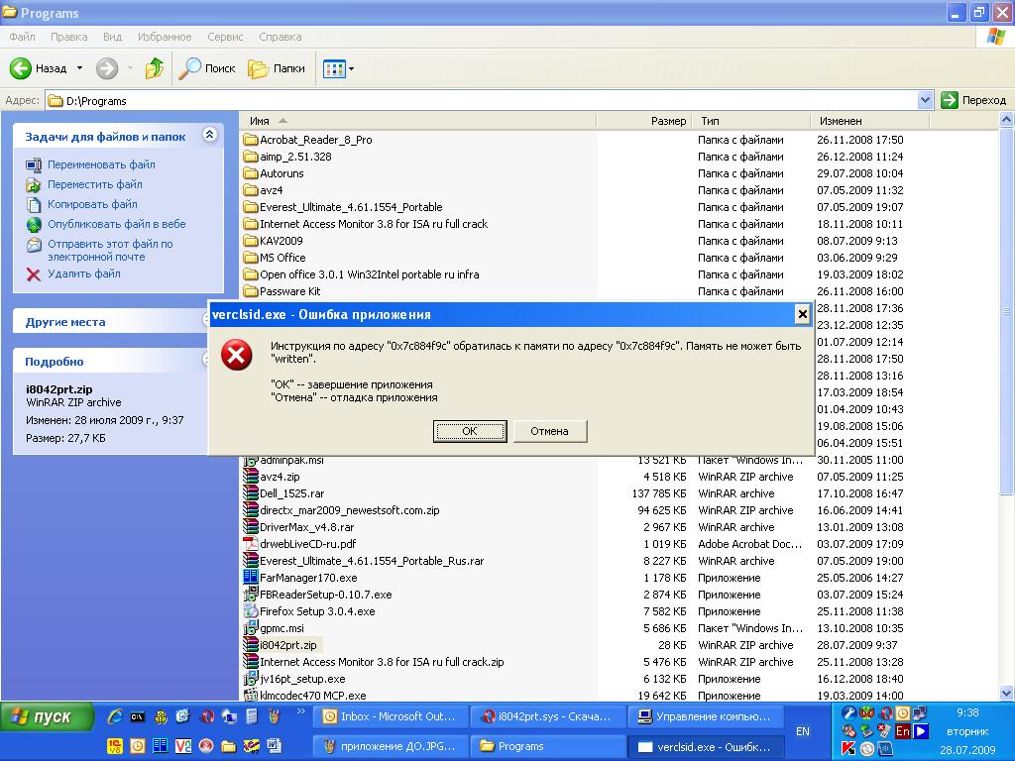Launch Microsoft Word from Quick Launch
The width and height of the screenshot is (1015, 761).
[274, 746]
